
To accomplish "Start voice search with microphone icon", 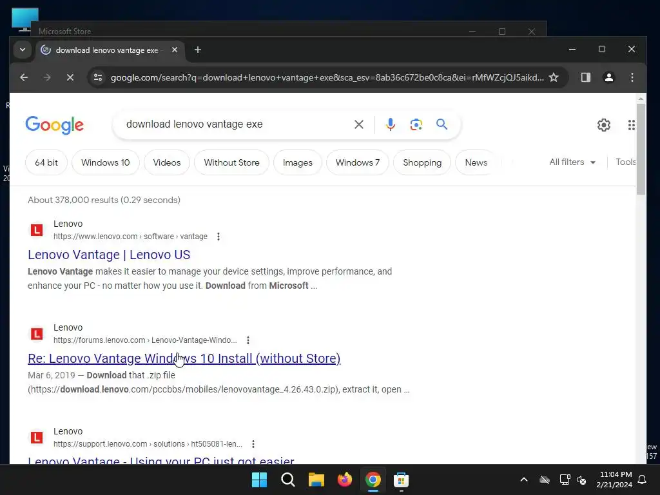I will click(x=390, y=124).
